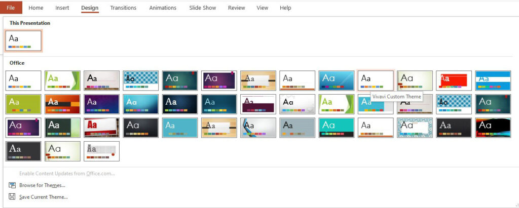This screenshot has height=208, width=519.
Task: Click Save Current Theme... label
Action: pyautogui.click(x=44, y=197)
